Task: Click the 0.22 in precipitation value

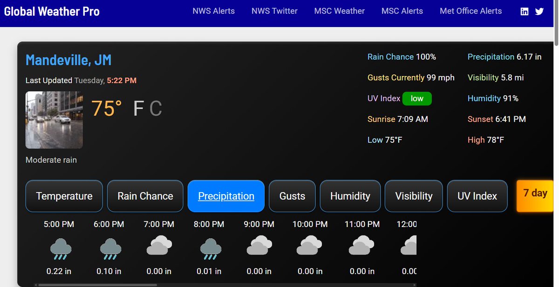Action: (x=59, y=271)
